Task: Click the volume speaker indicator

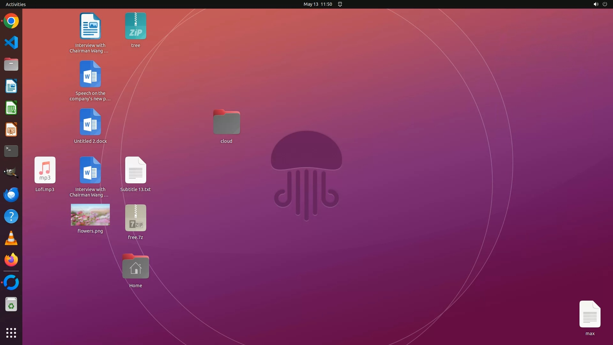Action: pos(595,4)
